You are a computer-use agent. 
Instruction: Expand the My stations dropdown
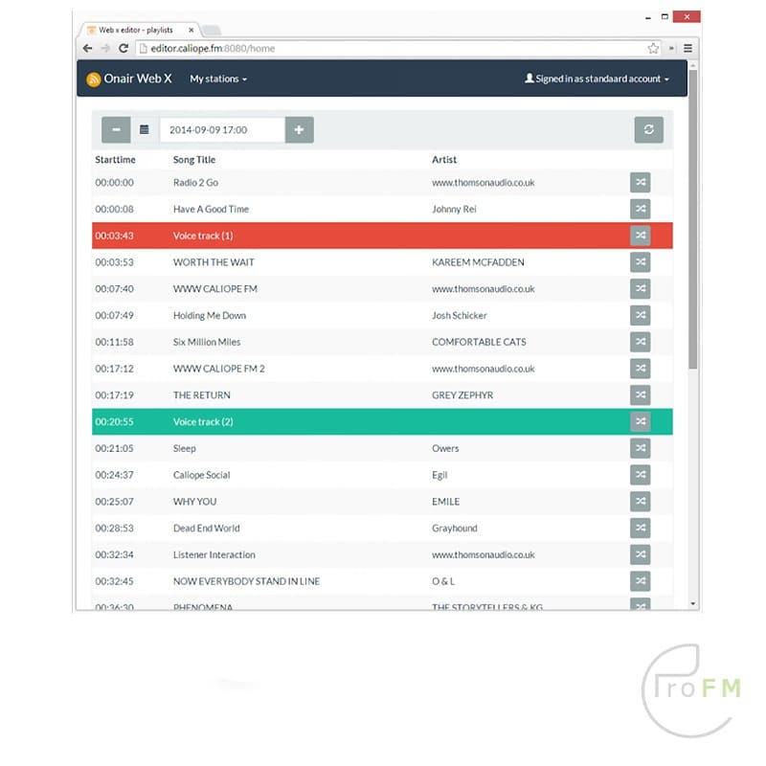click(x=218, y=79)
